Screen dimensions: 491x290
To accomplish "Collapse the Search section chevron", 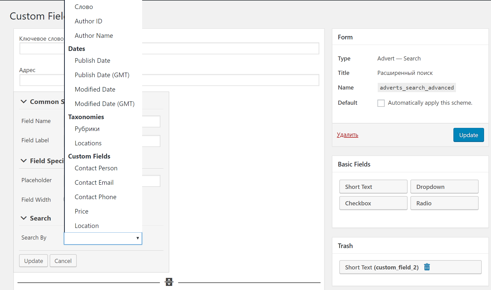I will 24,218.
